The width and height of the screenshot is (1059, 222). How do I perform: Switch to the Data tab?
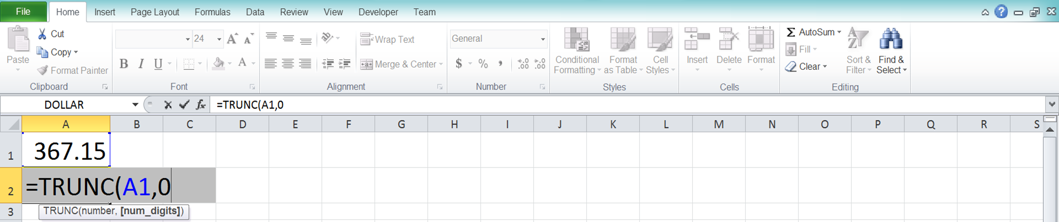click(x=255, y=12)
